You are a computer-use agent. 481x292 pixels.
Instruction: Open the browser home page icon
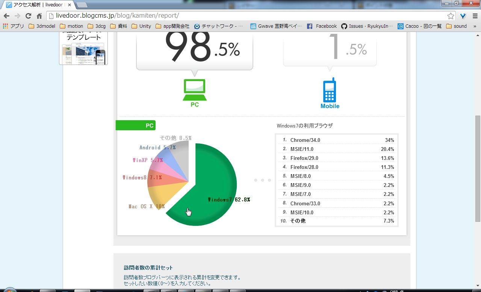(39, 16)
